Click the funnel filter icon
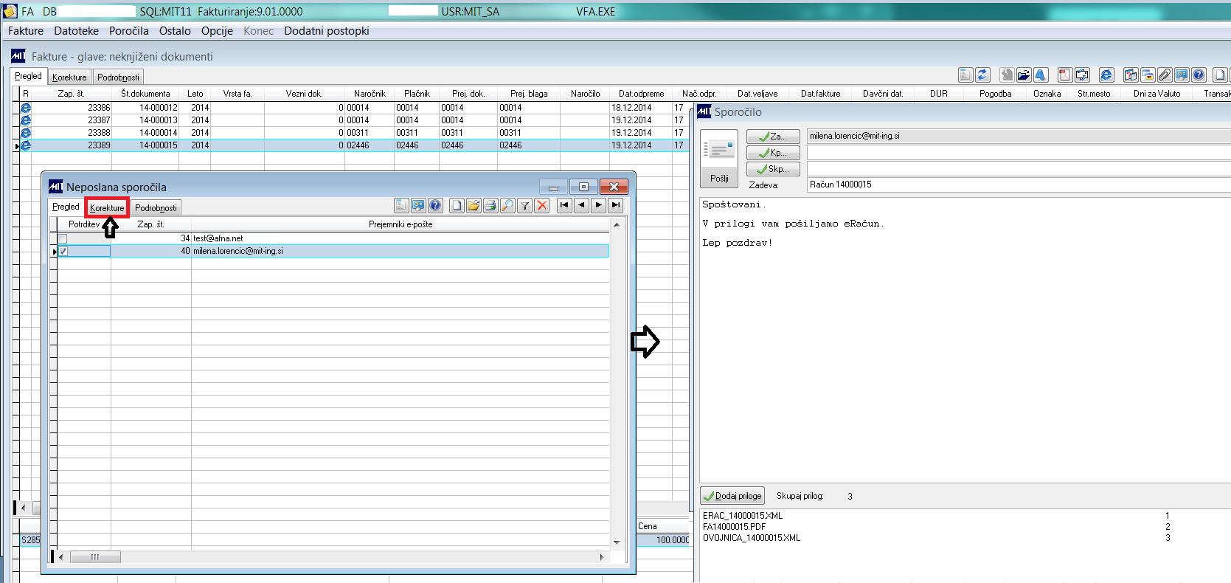 (x=524, y=206)
